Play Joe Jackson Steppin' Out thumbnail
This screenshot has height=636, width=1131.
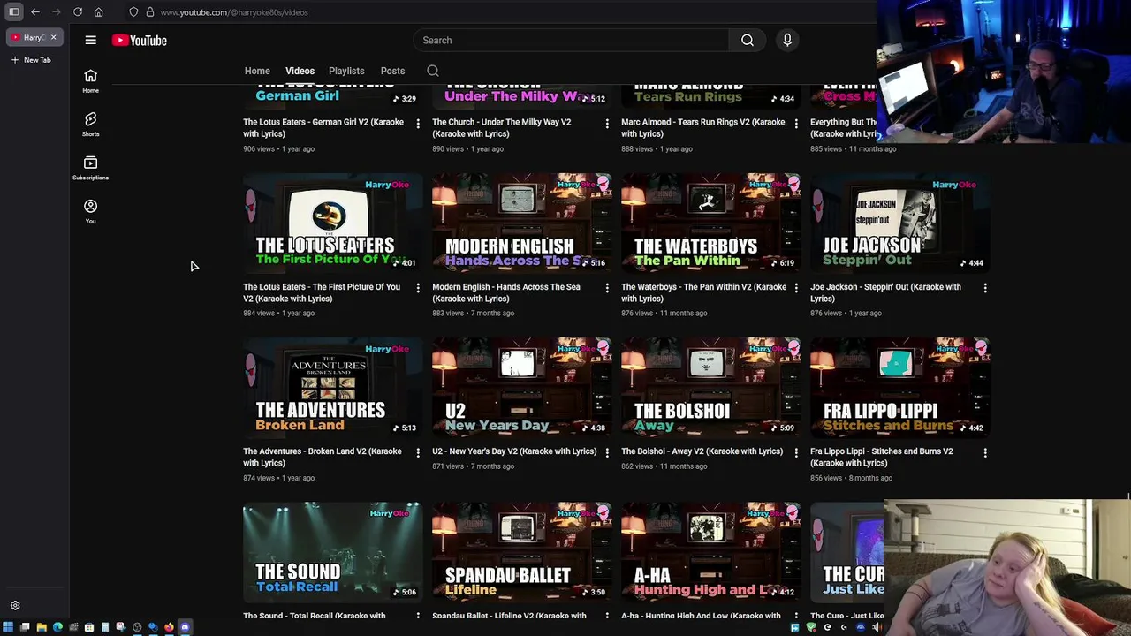pos(900,223)
